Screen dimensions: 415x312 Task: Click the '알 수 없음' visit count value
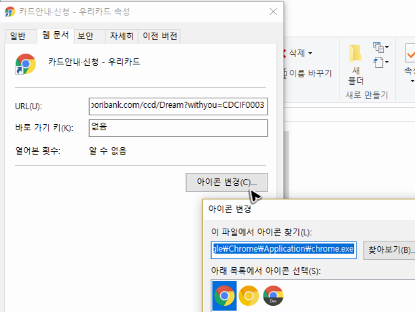click(x=108, y=151)
